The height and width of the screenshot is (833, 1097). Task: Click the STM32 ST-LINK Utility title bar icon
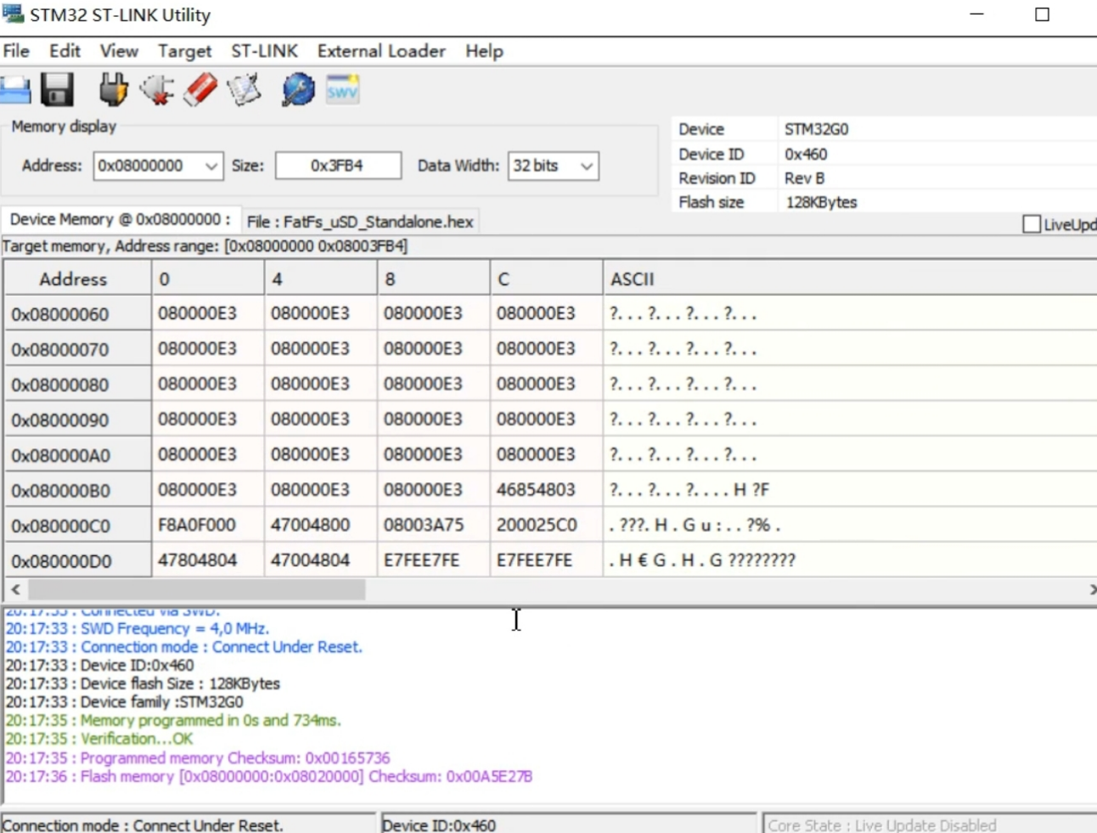13,14
